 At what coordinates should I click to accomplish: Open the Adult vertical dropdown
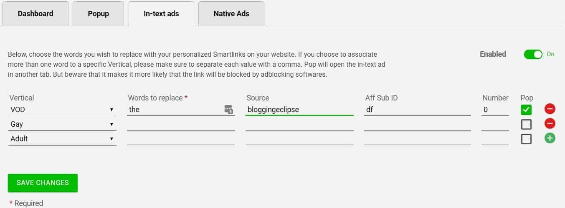point(62,139)
